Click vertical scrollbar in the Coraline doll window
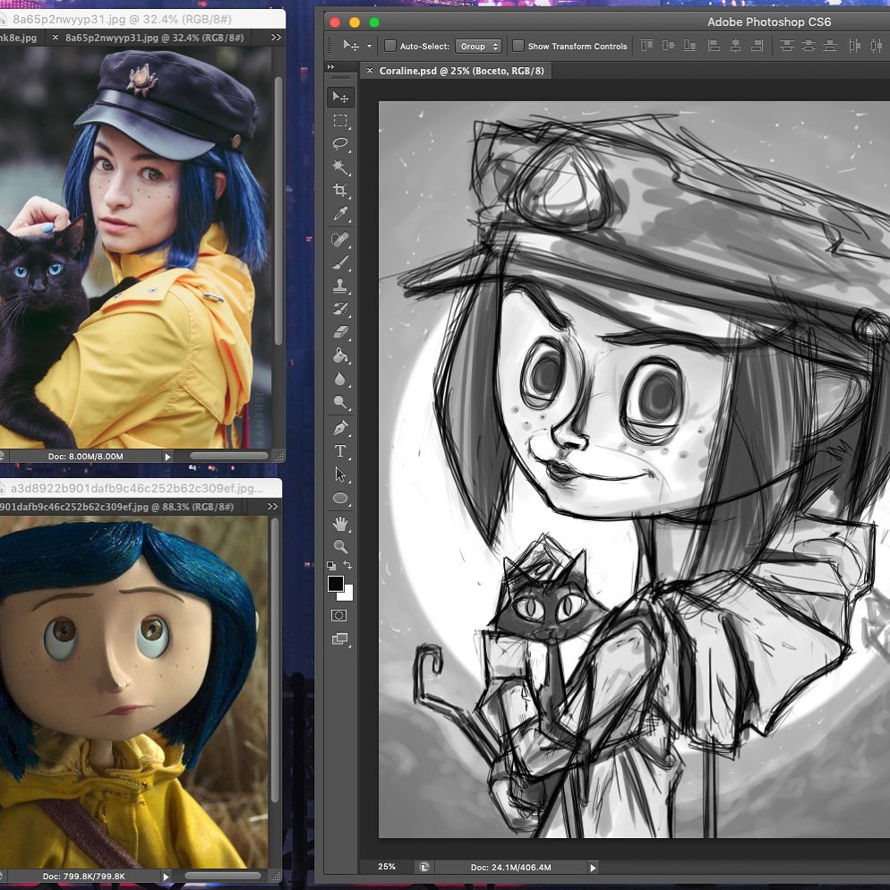Viewport: 890px width, 890px height. tap(275, 660)
